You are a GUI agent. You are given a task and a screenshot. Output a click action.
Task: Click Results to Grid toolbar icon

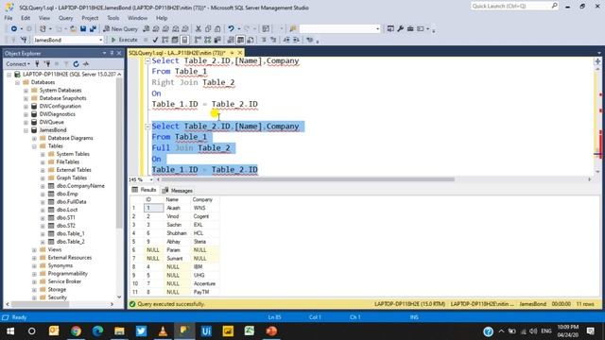[240, 40]
